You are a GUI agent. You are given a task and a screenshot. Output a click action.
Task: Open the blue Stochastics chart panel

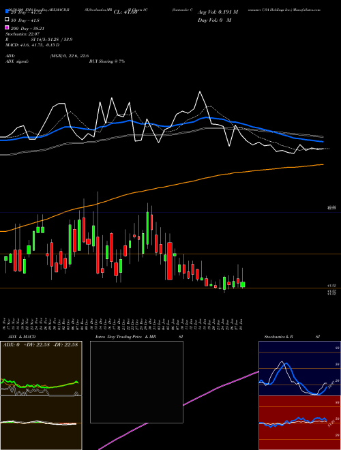(x=299, y=368)
